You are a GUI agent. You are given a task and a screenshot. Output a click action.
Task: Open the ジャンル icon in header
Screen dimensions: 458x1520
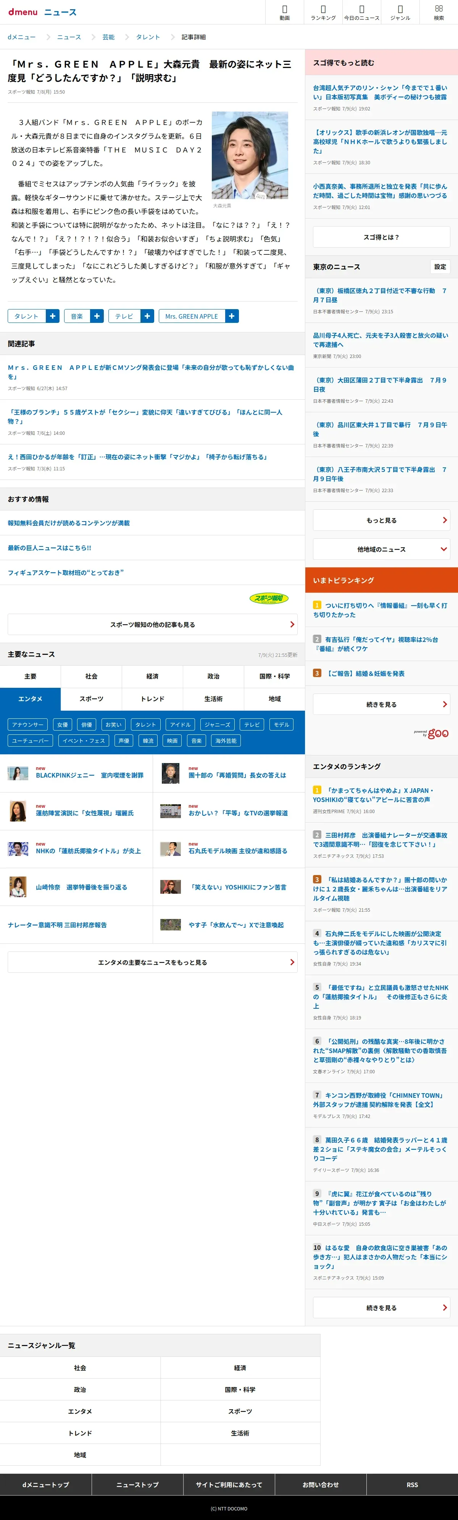pos(400,12)
